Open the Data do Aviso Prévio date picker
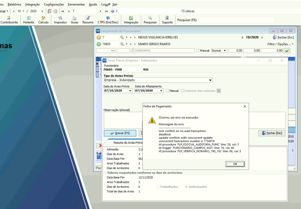This screenshot has width=301, height=209. pos(131,91)
